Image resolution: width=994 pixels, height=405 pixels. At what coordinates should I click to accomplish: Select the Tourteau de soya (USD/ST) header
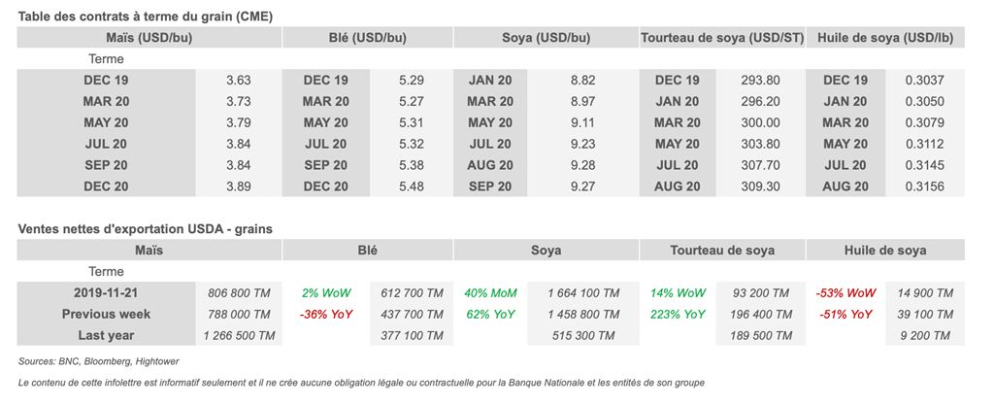tap(722, 38)
